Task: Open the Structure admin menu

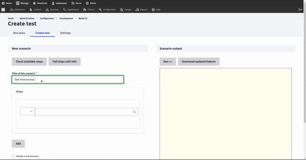Action: point(52,10)
